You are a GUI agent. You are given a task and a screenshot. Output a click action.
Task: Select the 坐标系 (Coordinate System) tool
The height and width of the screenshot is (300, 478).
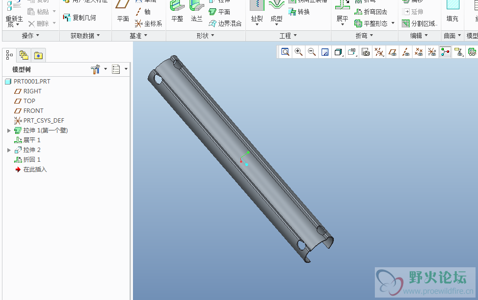(x=148, y=23)
